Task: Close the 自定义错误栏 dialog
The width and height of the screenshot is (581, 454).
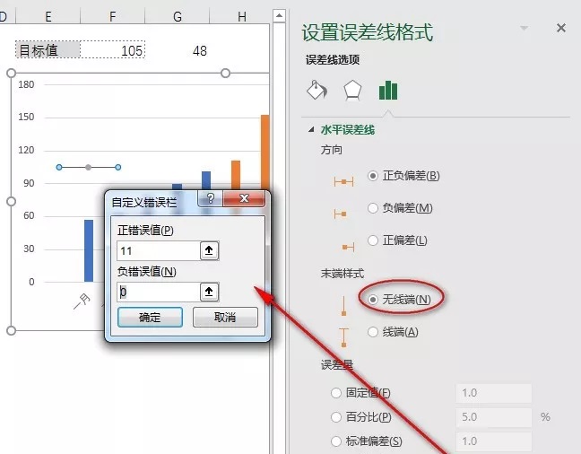Action: pyautogui.click(x=243, y=199)
